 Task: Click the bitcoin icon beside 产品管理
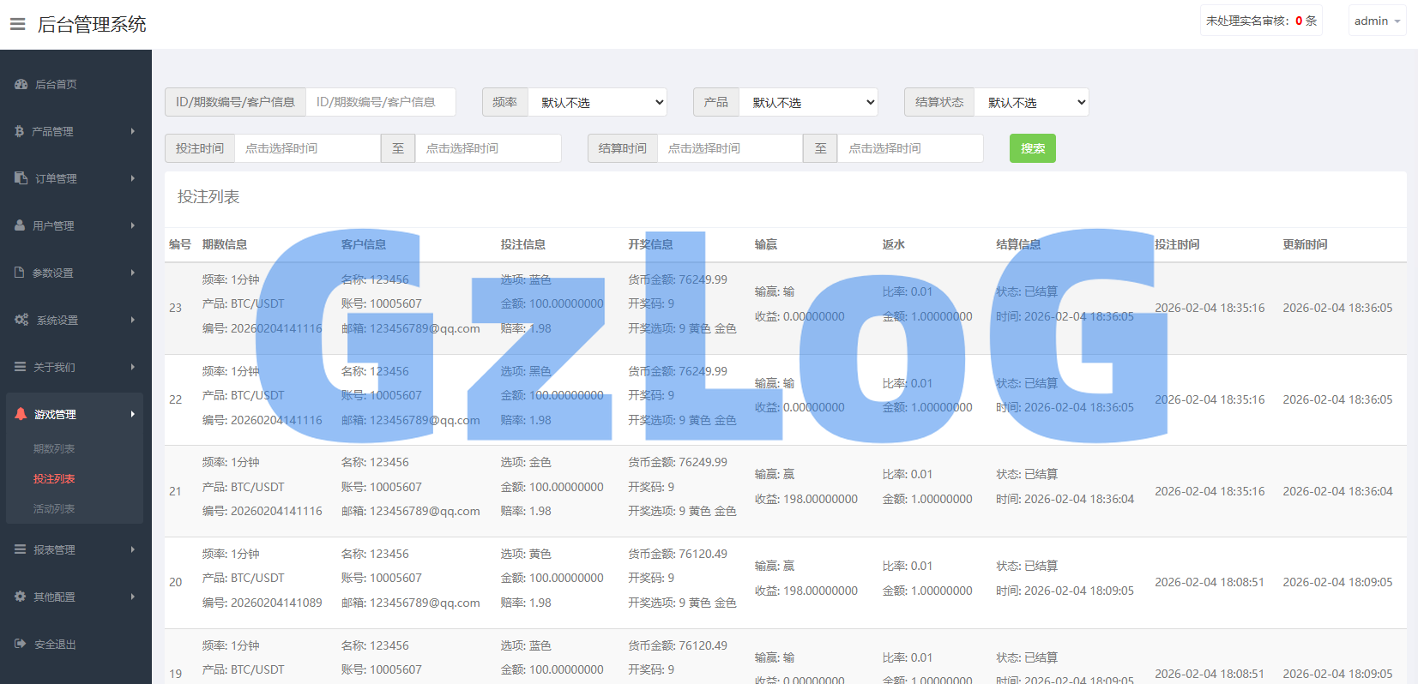(20, 131)
